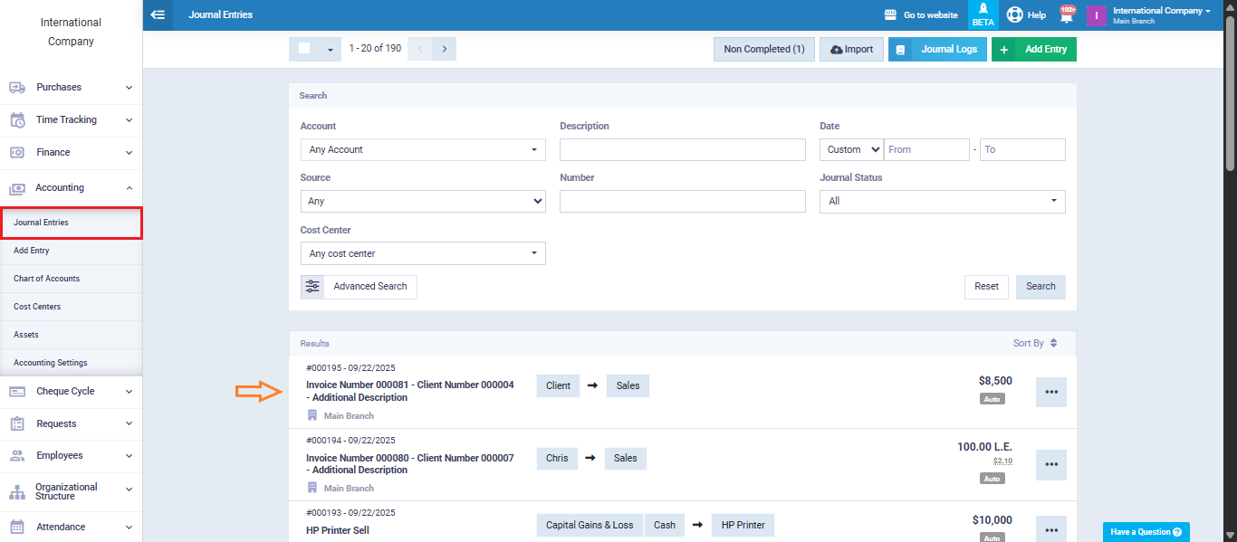Collapse sidebar with the top-left arrow icon

158,14
